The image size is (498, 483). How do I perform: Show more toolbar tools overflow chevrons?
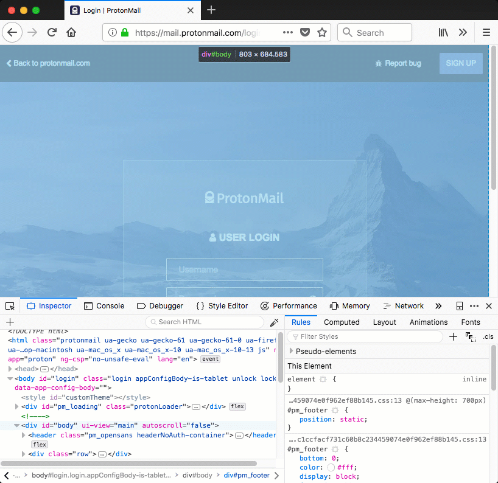coord(463,32)
